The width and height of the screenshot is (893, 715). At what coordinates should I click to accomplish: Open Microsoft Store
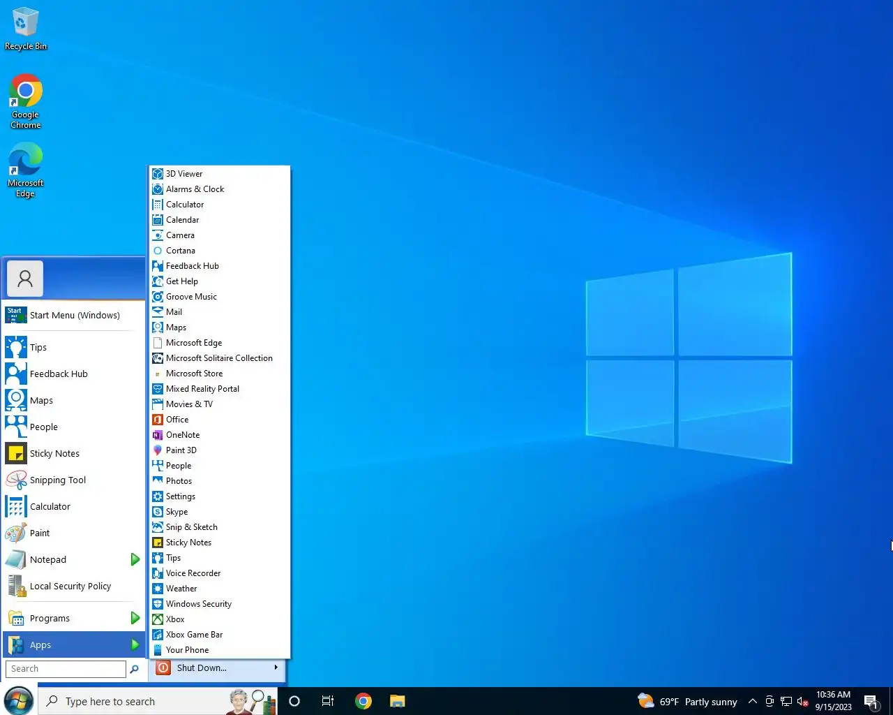(x=219, y=374)
